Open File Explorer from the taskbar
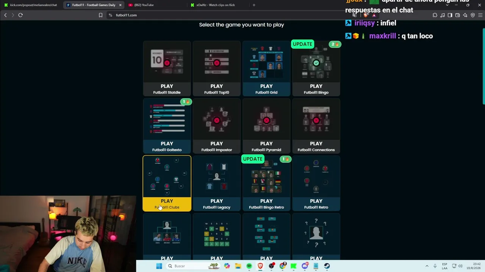Viewport: 485px width, 272px height. pyautogui.click(x=238, y=266)
